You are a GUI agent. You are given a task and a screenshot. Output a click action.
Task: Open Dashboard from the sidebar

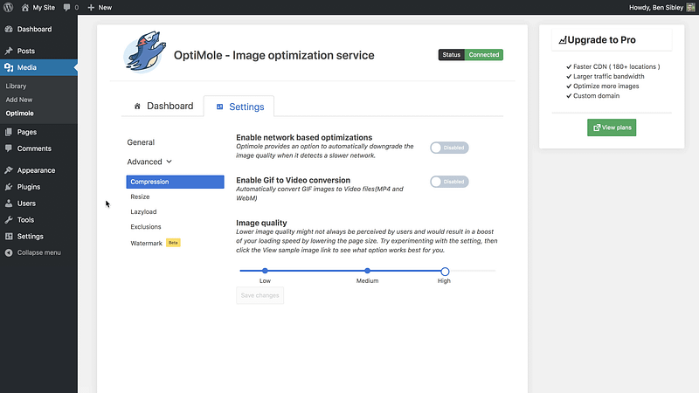(34, 29)
